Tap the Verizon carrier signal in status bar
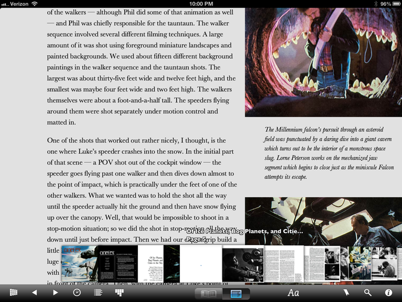This screenshot has width=402, height=302. pos(14,4)
